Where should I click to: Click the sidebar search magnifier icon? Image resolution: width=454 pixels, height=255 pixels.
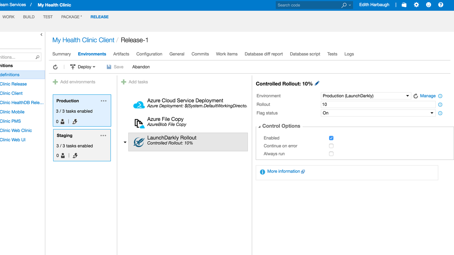pos(38,57)
